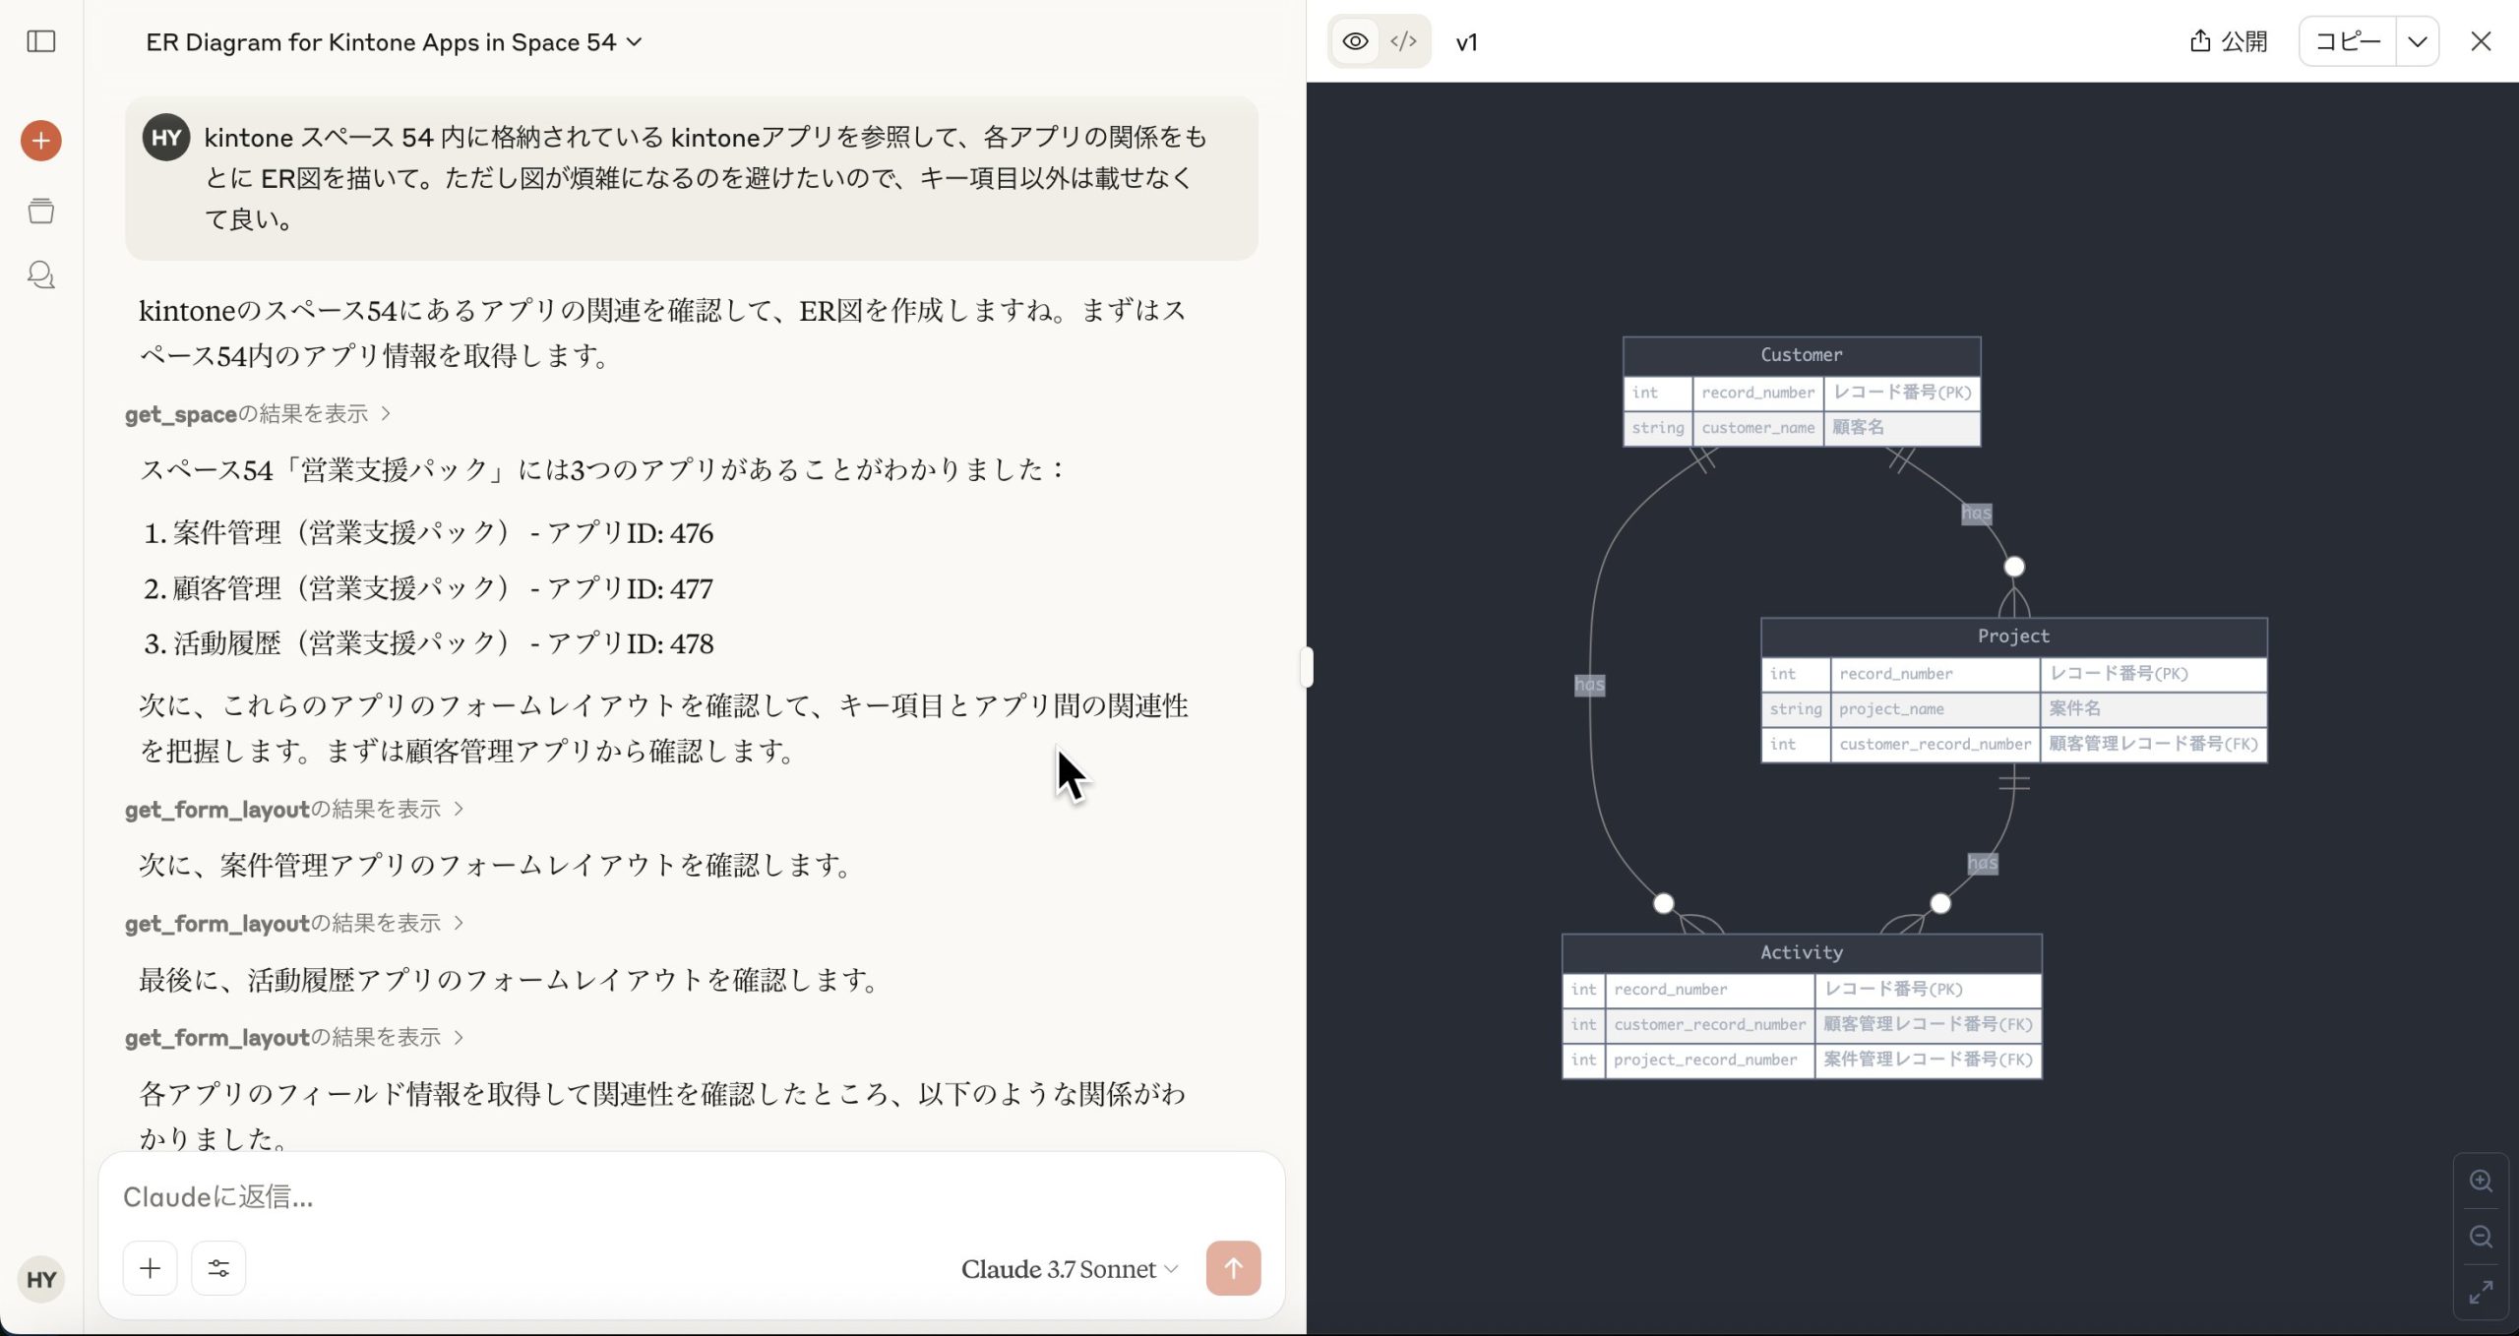Click 顧客名 cell in Customer table
Screen dimensions: 2519x1336
[1901, 428]
